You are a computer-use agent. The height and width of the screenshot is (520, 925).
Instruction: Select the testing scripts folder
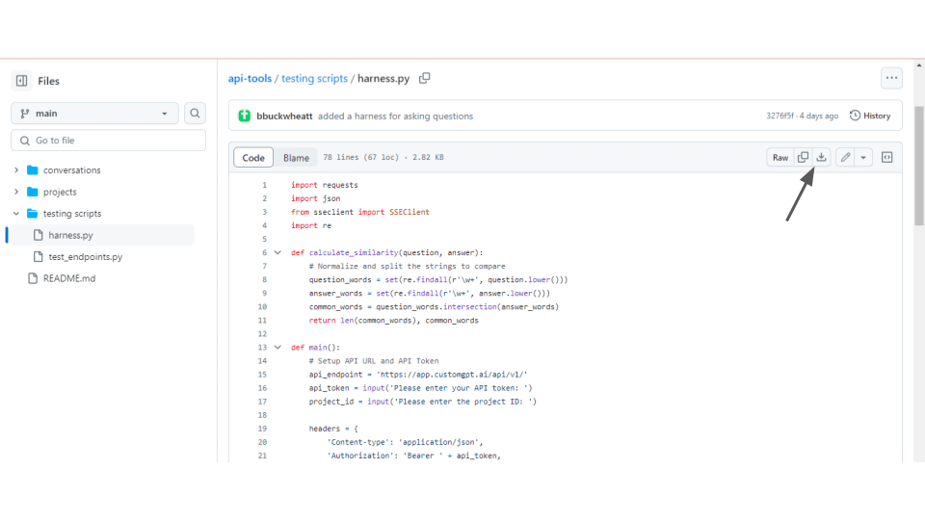pos(72,214)
